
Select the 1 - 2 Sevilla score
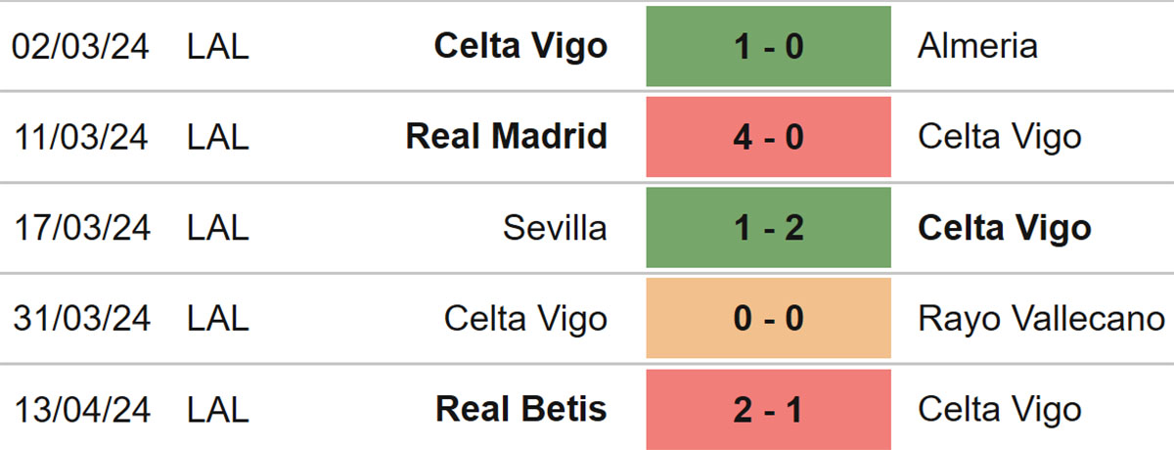point(768,228)
